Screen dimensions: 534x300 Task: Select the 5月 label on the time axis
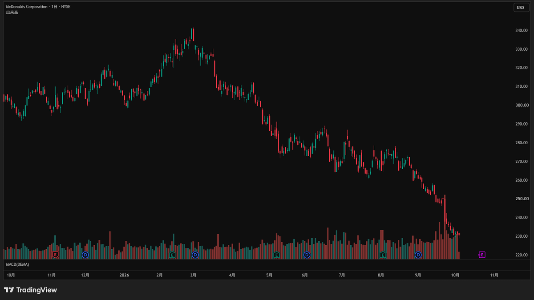pyautogui.click(x=269, y=276)
